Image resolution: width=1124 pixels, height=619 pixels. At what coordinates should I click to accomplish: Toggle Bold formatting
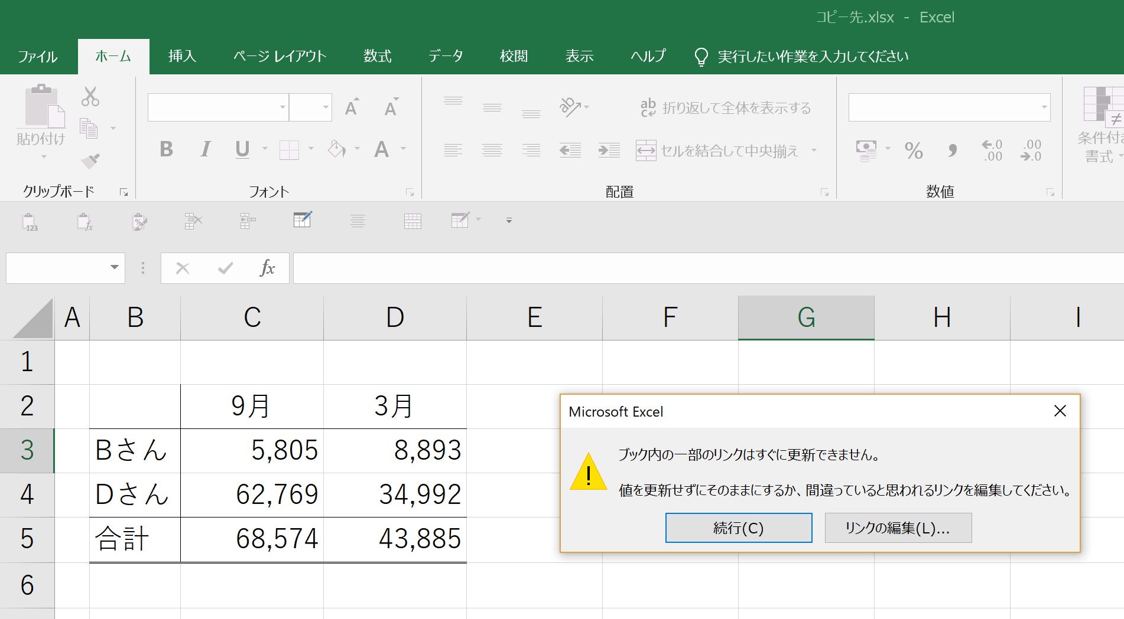[x=167, y=149]
